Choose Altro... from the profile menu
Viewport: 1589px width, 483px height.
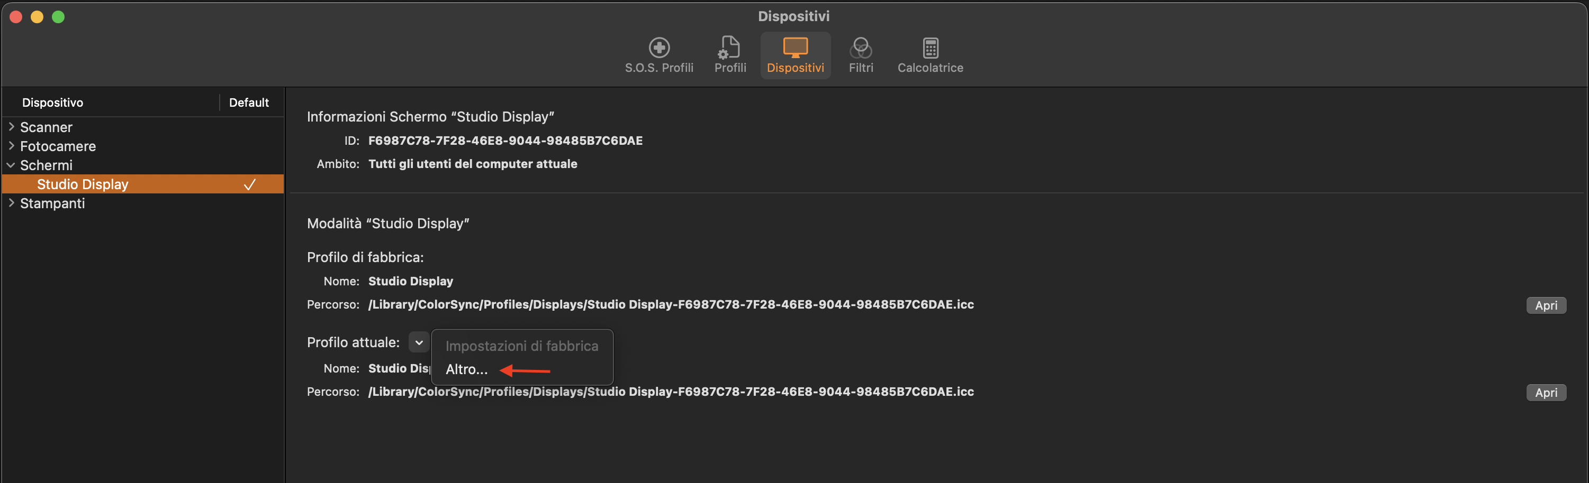coord(466,369)
